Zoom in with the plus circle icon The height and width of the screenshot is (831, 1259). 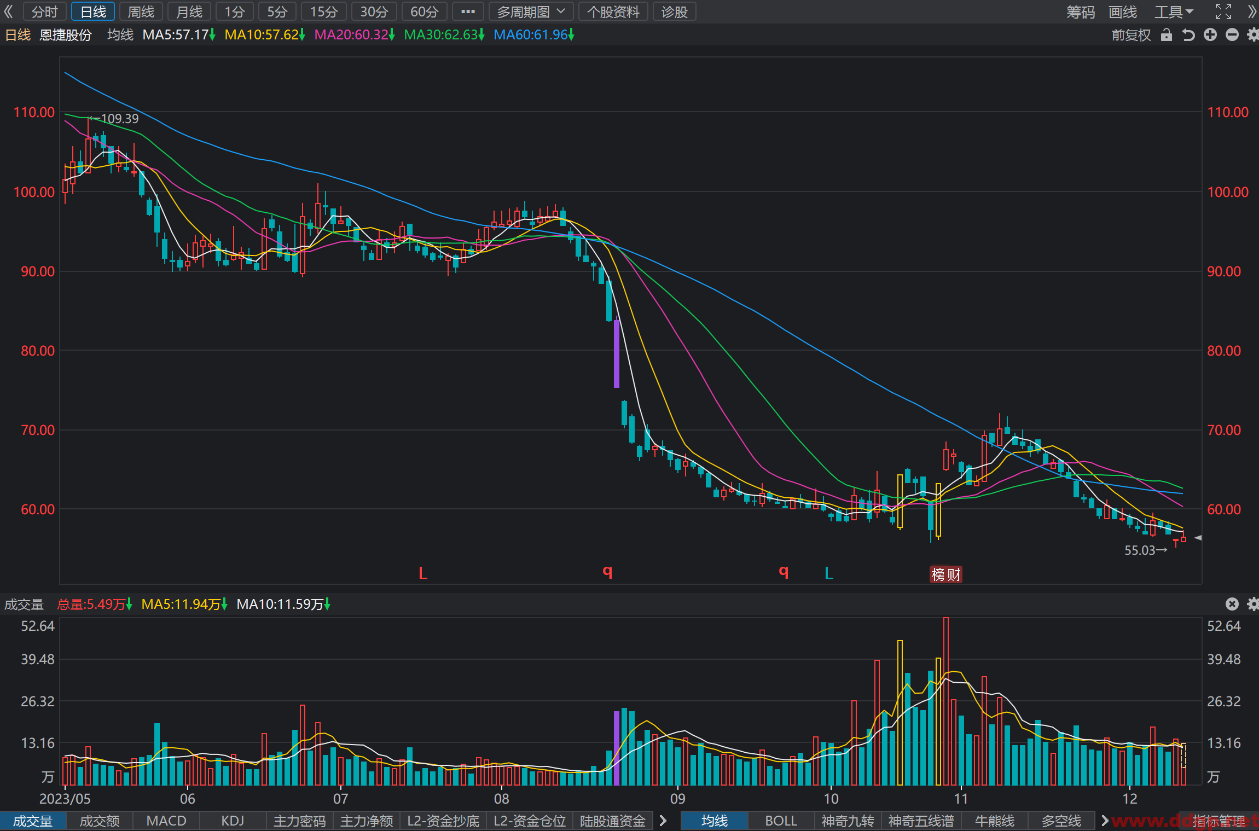(x=1210, y=35)
